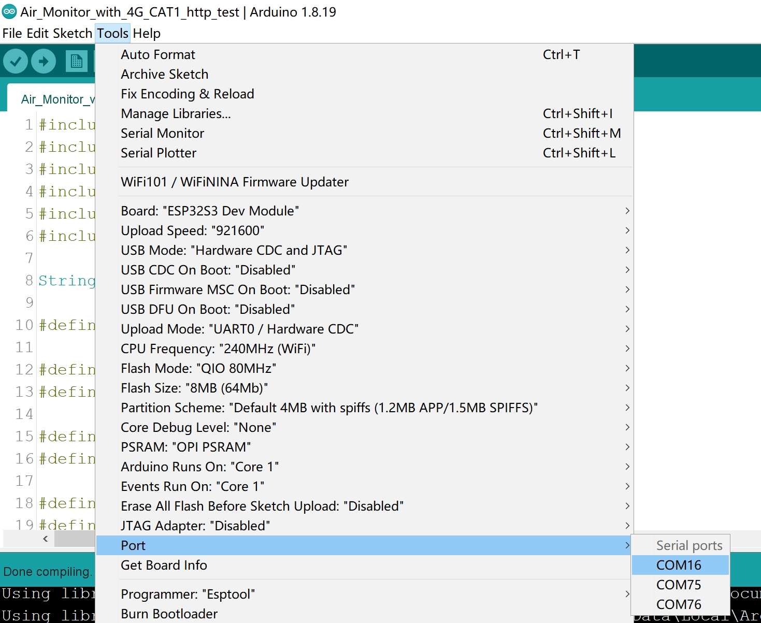
Task: Open the Help menu
Action: tap(147, 34)
